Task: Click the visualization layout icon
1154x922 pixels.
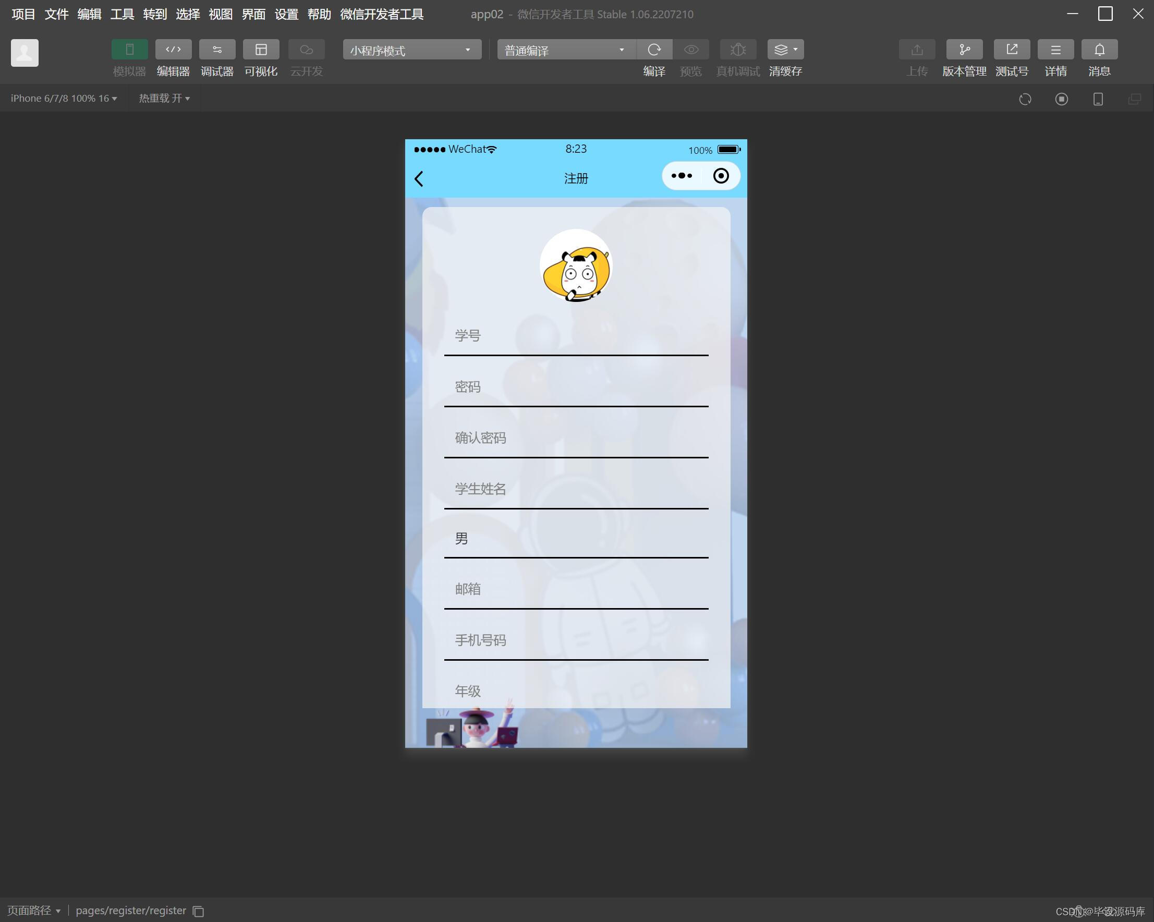Action: [261, 50]
